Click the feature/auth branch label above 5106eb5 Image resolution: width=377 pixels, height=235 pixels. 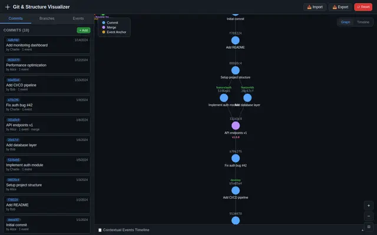224,88
